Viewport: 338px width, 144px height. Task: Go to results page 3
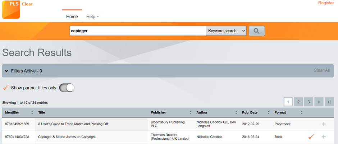tap(309, 102)
